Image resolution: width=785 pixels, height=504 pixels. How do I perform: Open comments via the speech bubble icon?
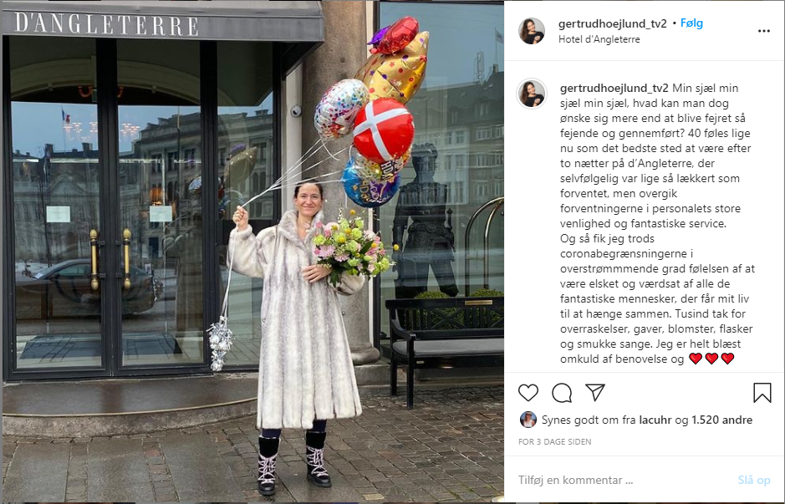click(x=562, y=393)
